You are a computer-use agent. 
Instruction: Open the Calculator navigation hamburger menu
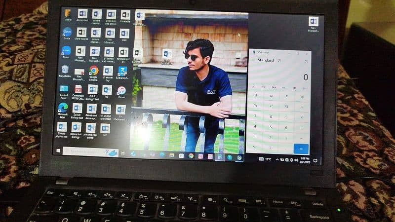point(253,60)
